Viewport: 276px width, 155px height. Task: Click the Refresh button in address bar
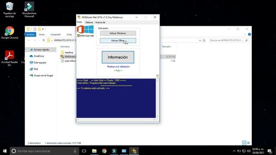pos(204,40)
